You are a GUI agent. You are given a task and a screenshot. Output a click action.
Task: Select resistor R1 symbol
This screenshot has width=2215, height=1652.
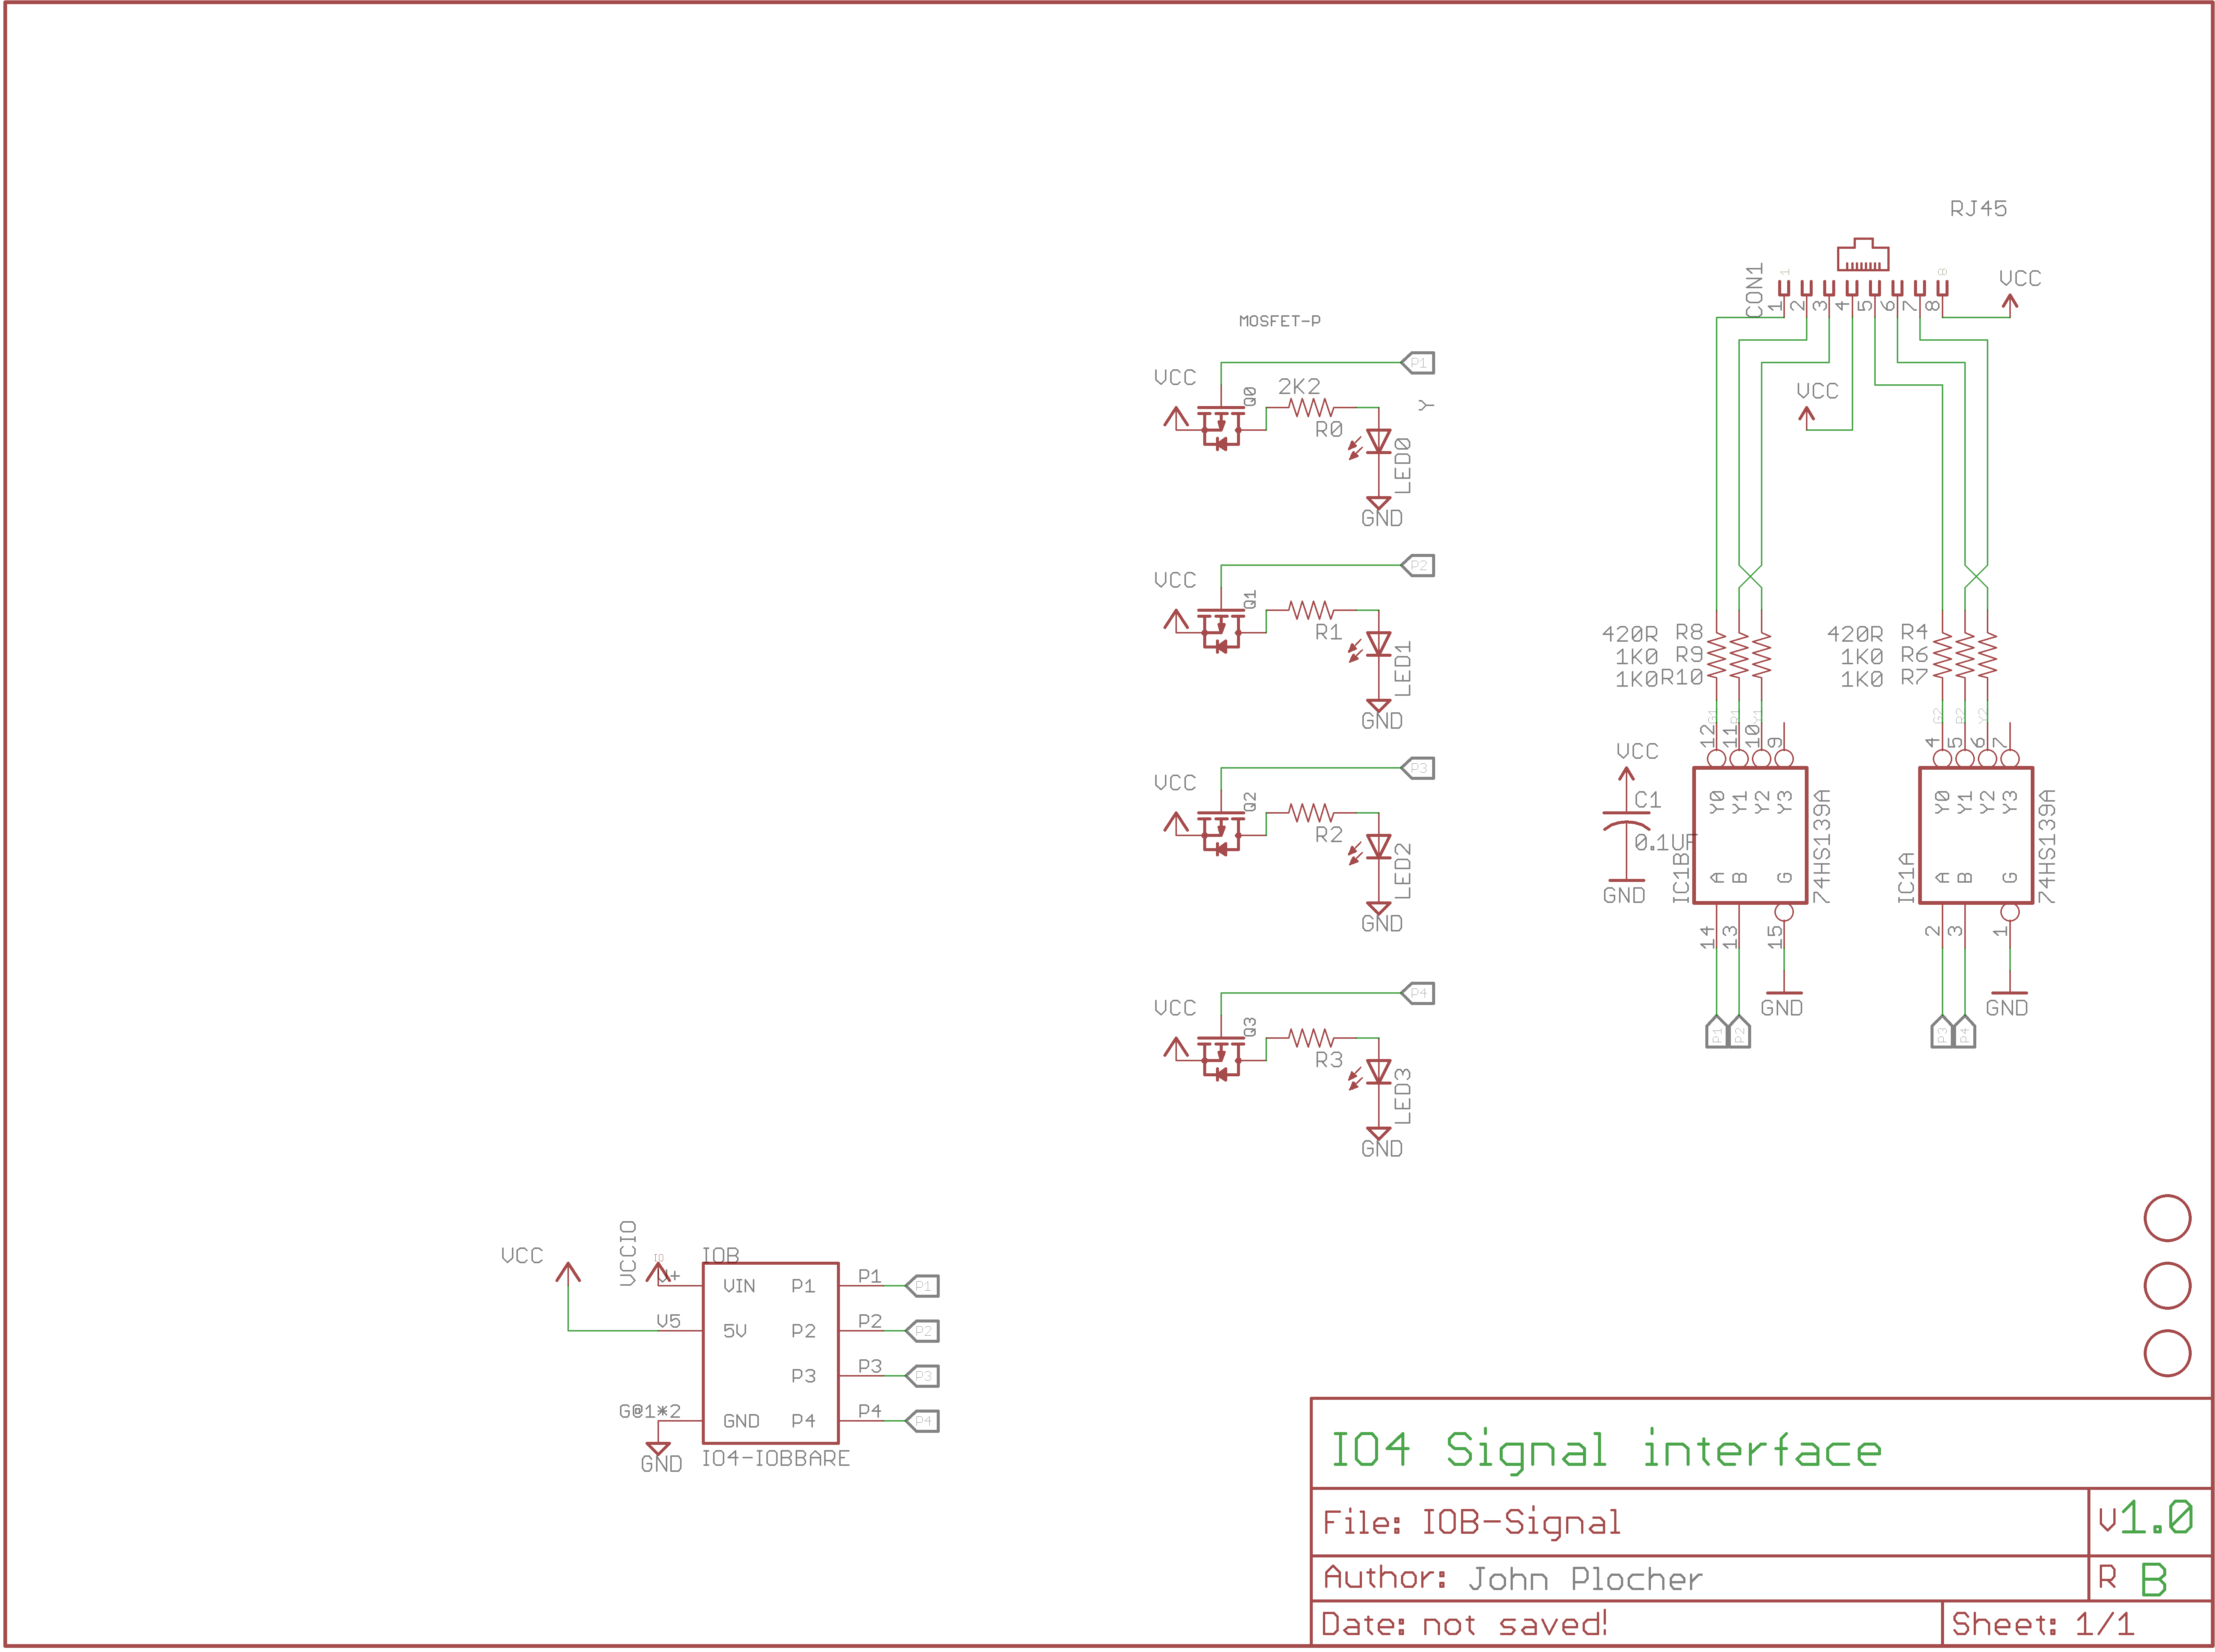tap(1311, 610)
